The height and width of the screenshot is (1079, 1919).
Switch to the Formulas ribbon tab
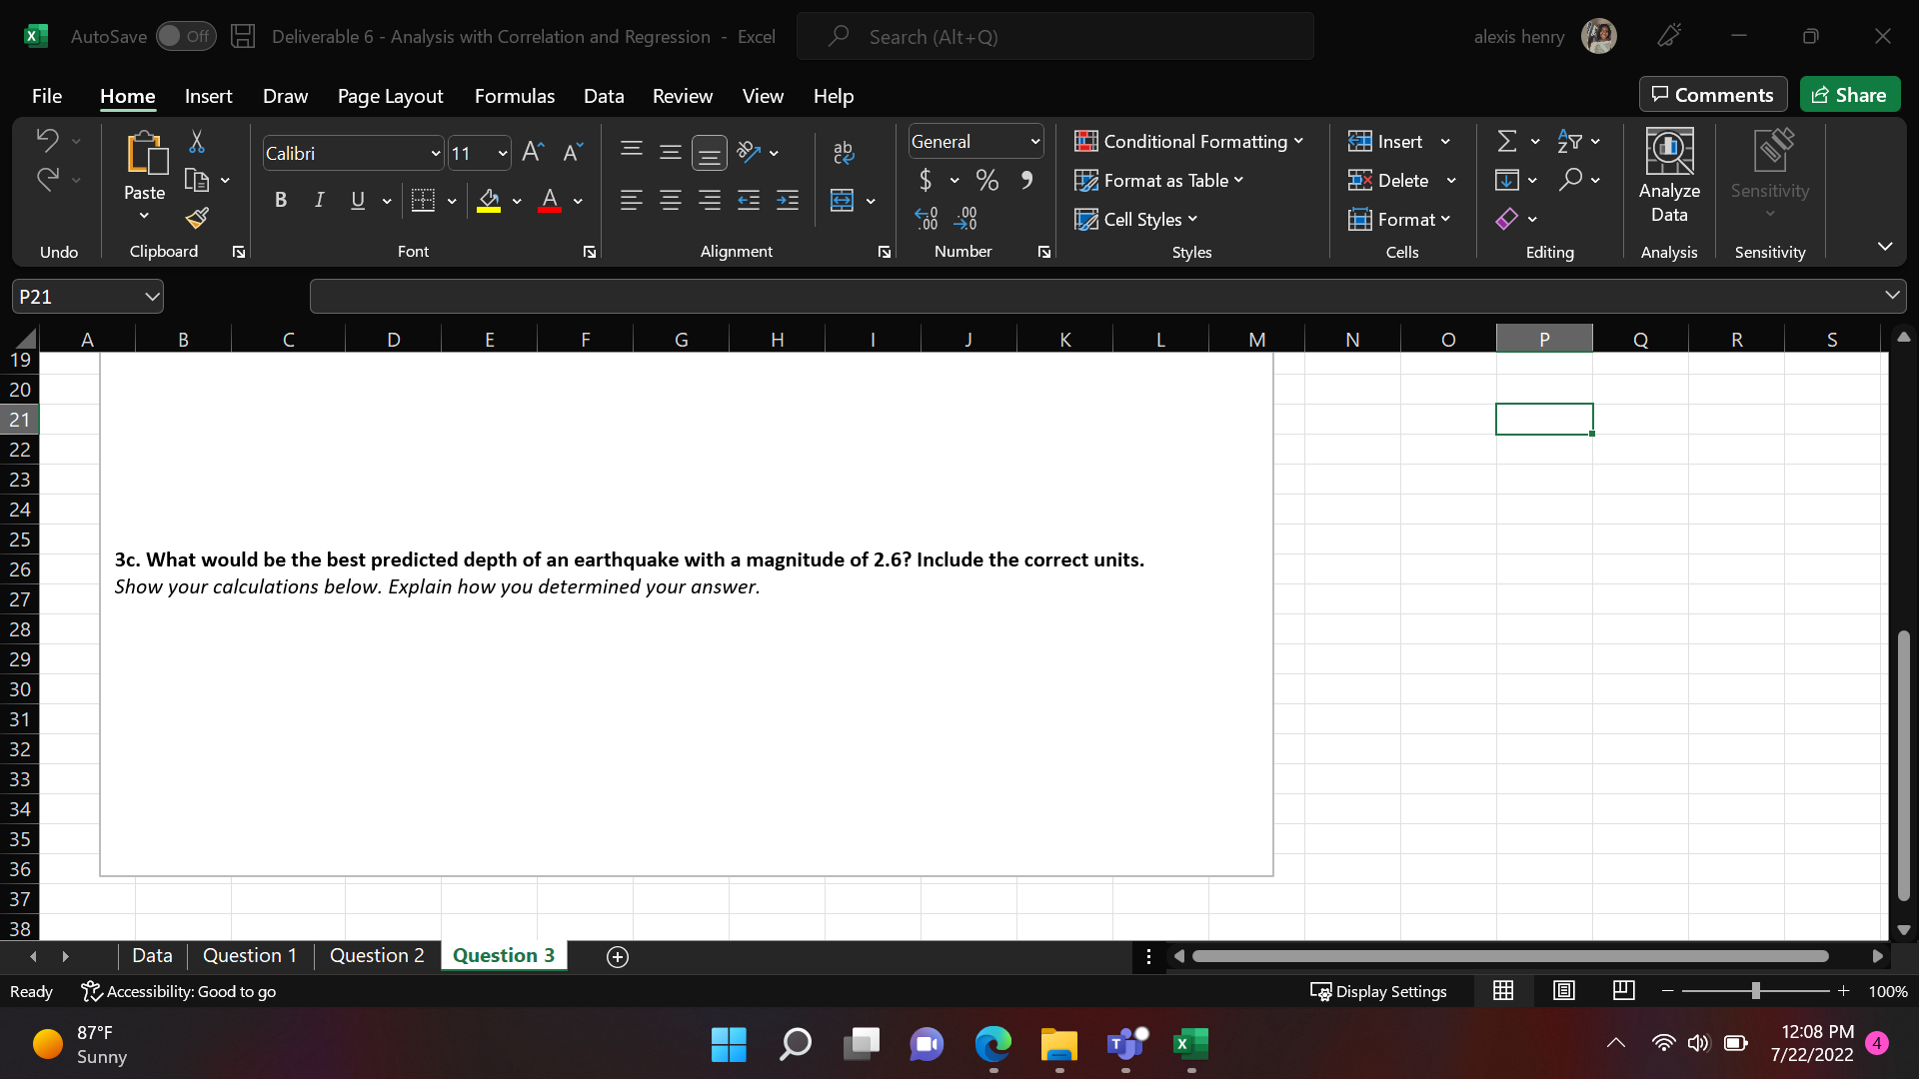click(x=514, y=96)
